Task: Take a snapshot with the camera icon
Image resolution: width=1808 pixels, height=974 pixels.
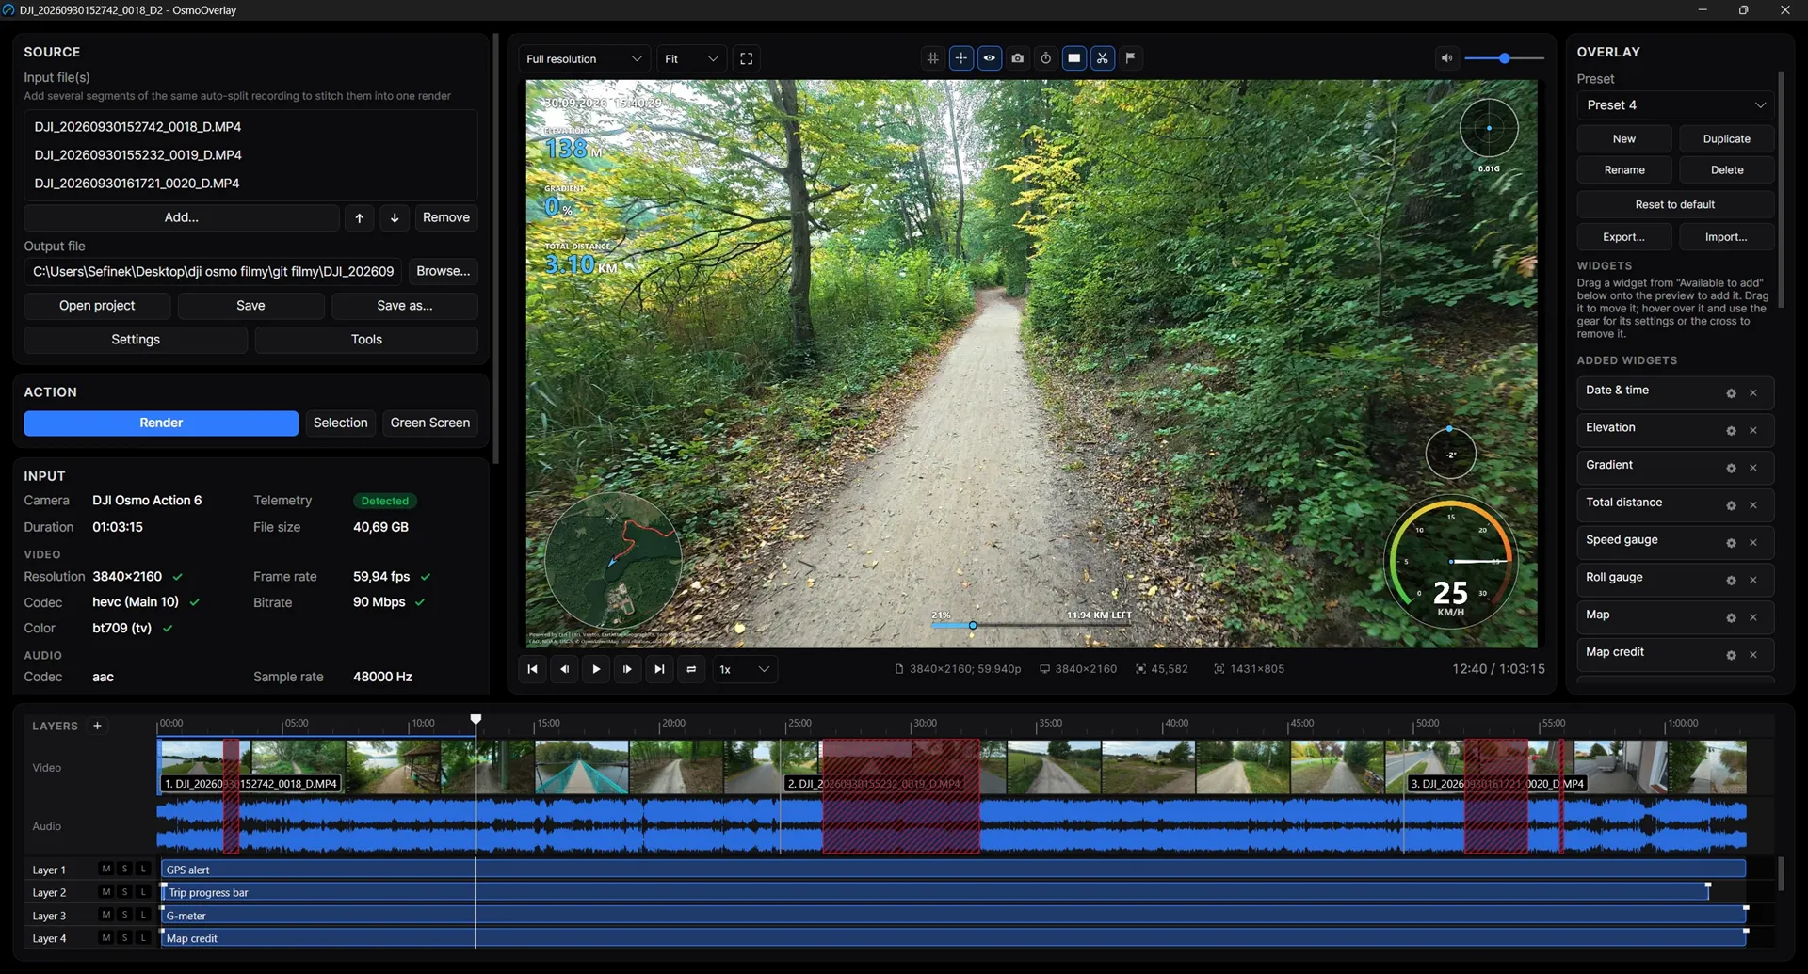Action: pyautogui.click(x=1017, y=58)
